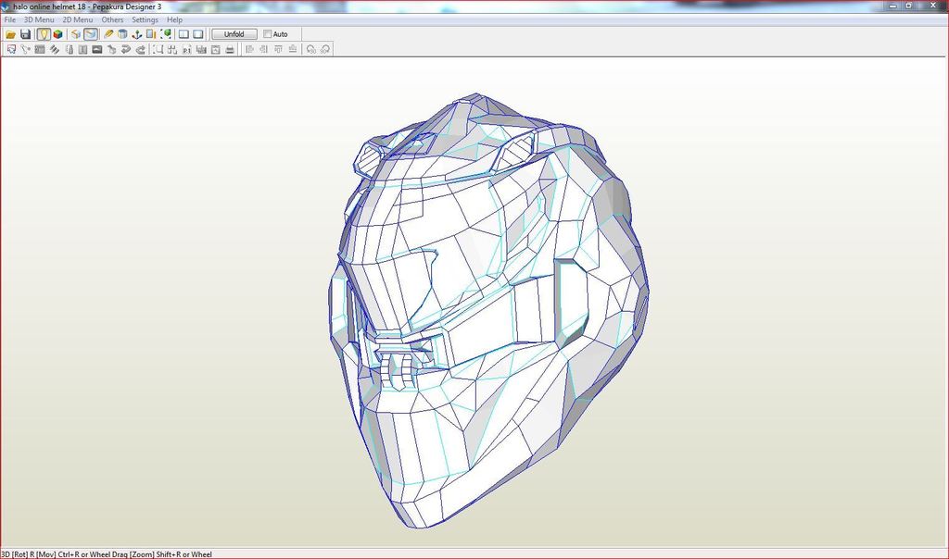Expand the Settings menu
Image resolution: width=949 pixels, height=559 pixels.
[x=145, y=19]
